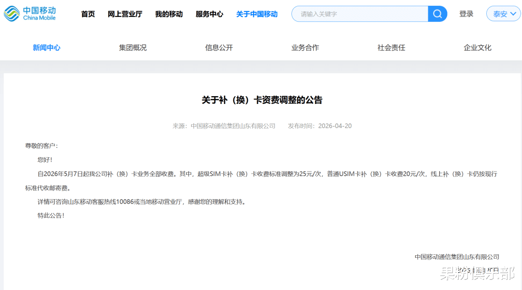Open the 服务中心 menu
The image size is (522, 290).
pos(209,14)
